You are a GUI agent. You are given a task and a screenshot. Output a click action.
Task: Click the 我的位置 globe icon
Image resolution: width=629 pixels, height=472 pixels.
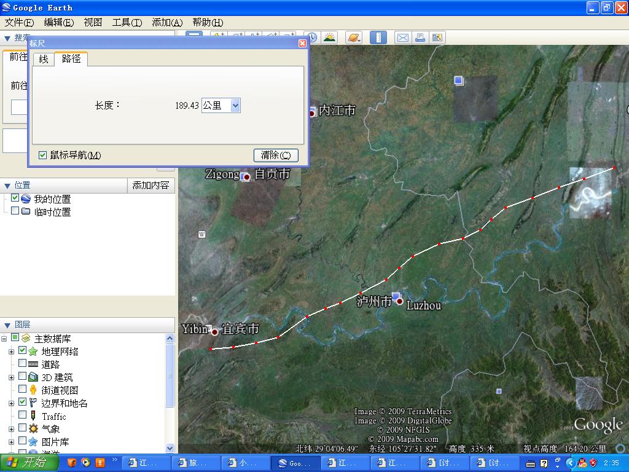point(26,199)
